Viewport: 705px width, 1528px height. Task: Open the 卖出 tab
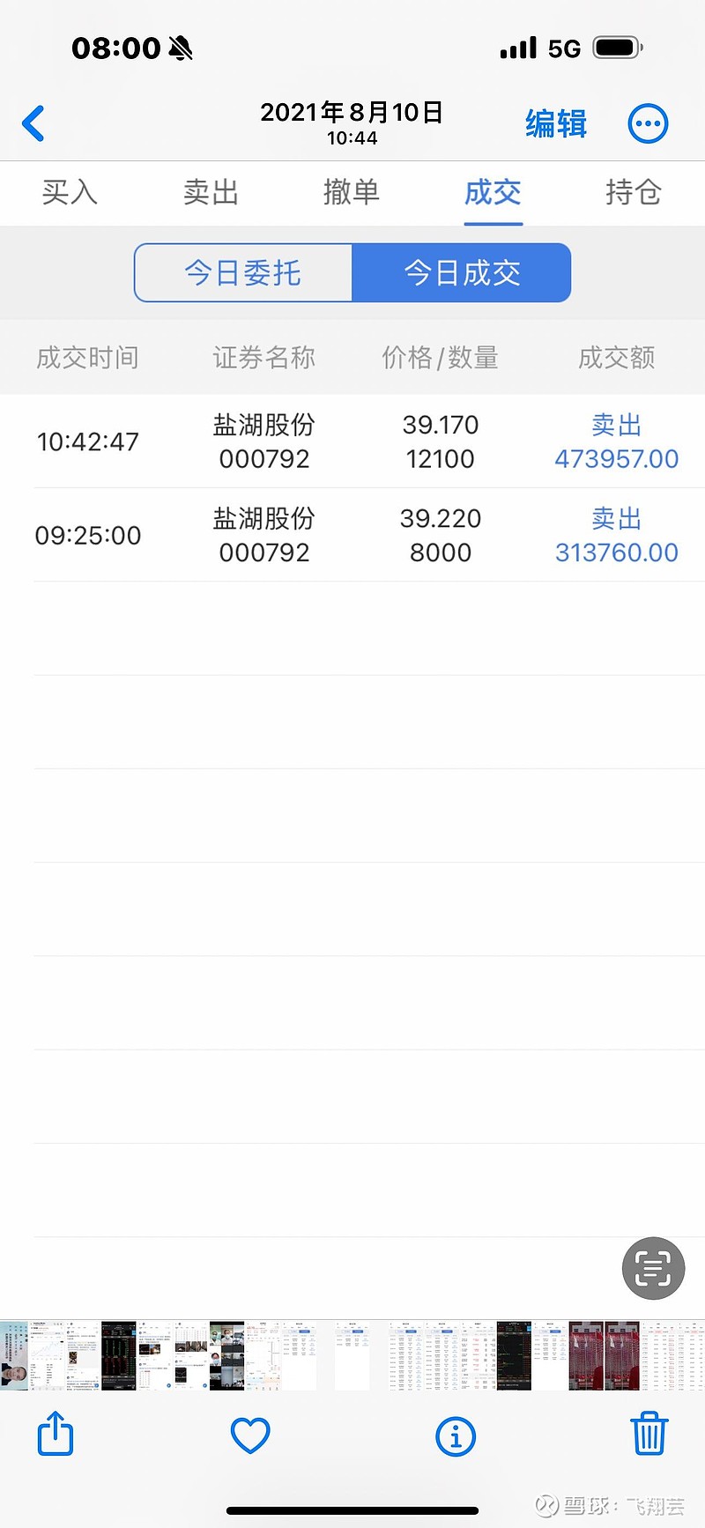point(211,192)
